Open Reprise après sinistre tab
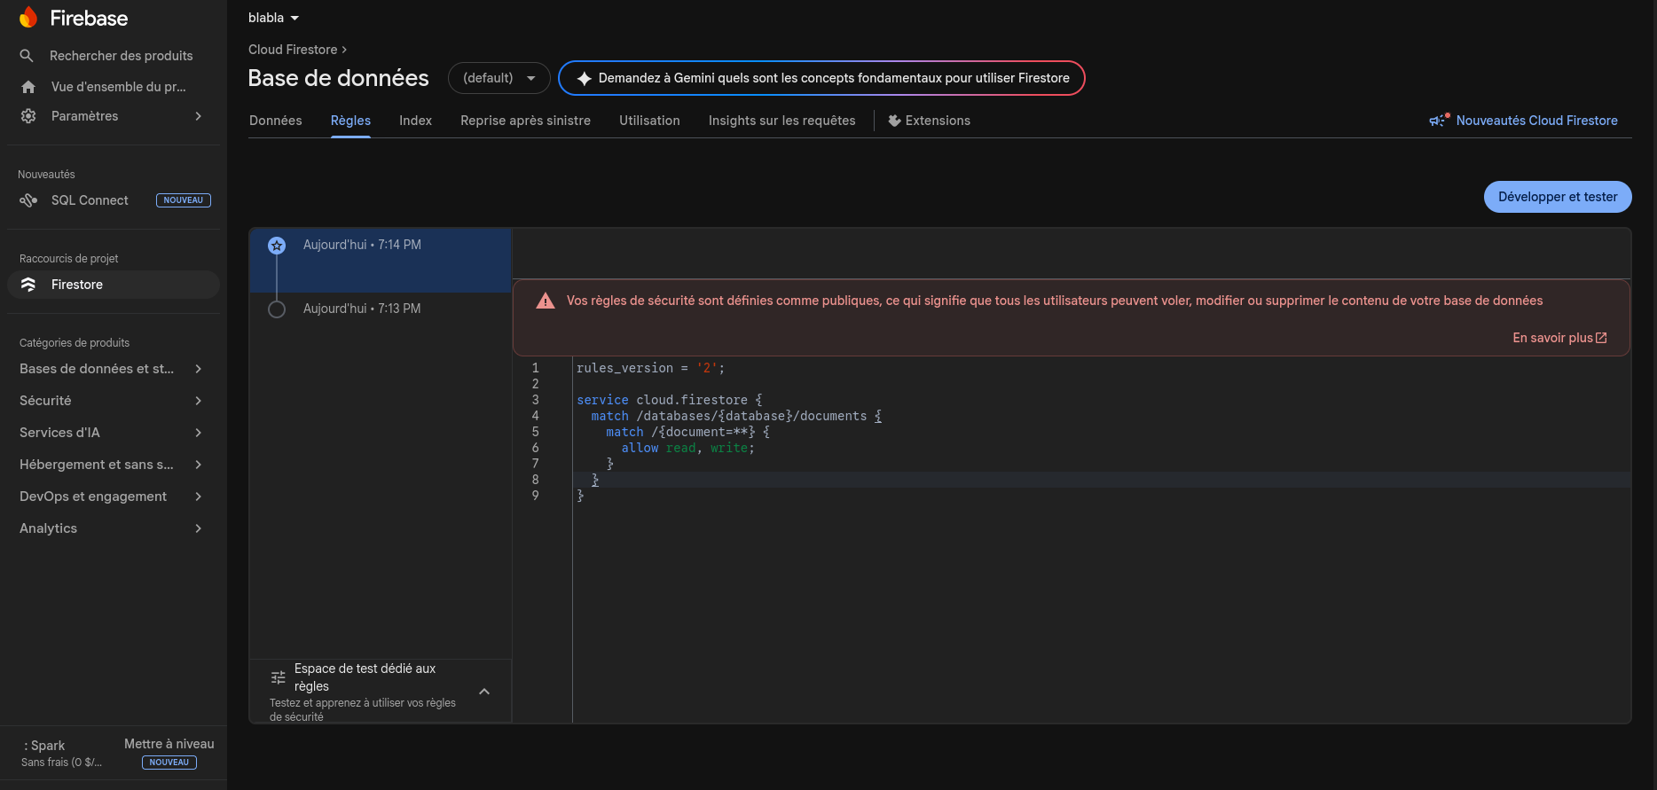Image resolution: width=1657 pixels, height=790 pixels. pyautogui.click(x=525, y=121)
